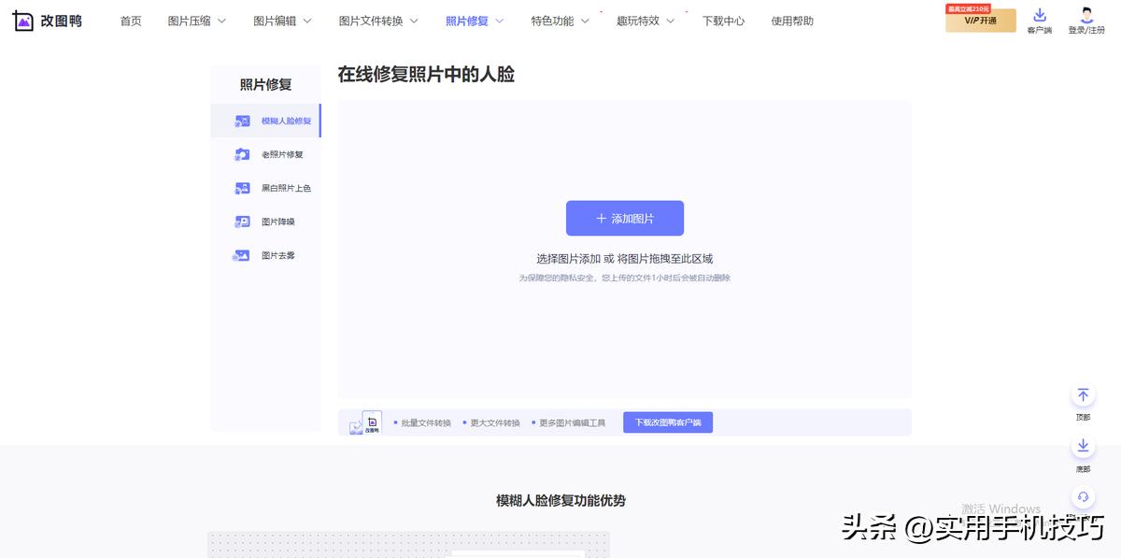The width and height of the screenshot is (1121, 558).
Task: Click the 添加图片 upload button
Action: 624,218
